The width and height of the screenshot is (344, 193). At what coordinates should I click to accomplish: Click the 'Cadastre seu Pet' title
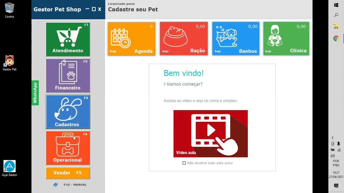click(x=133, y=9)
